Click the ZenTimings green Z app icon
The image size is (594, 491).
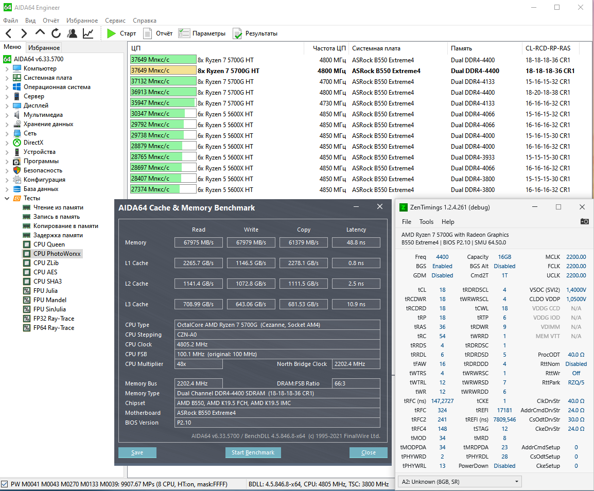pyautogui.click(x=404, y=207)
